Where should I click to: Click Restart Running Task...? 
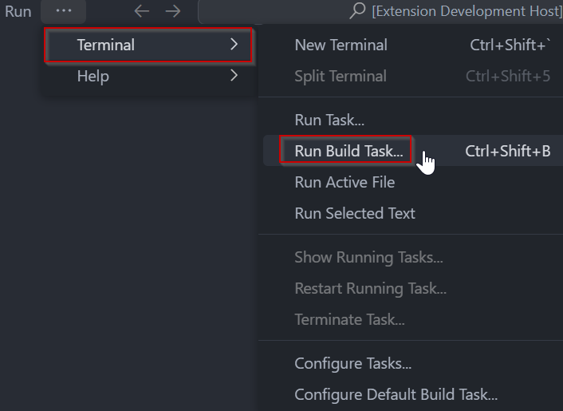tap(370, 288)
